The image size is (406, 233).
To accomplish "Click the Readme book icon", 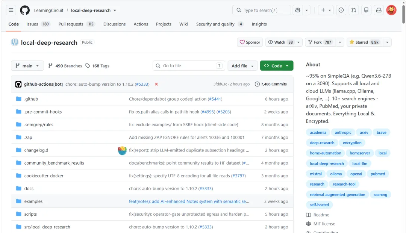I will (308, 215).
